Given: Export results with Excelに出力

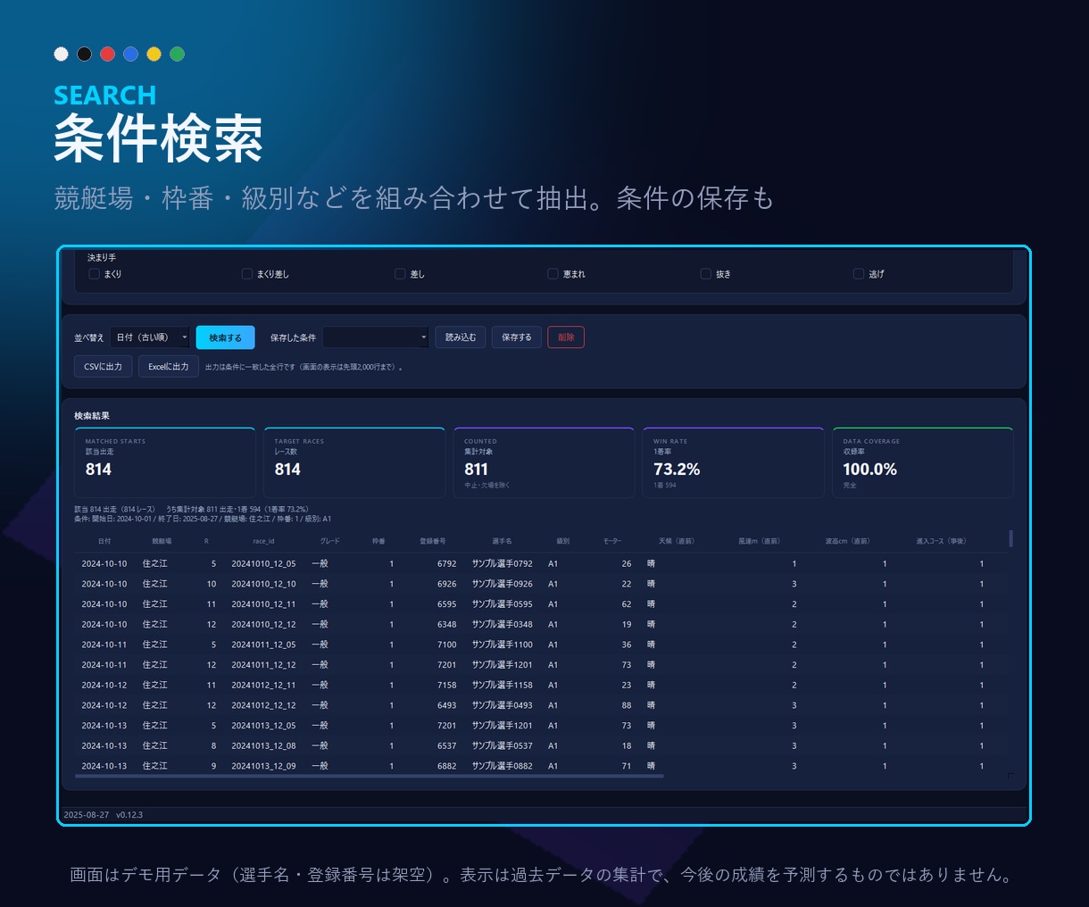Looking at the screenshot, I should [x=168, y=367].
